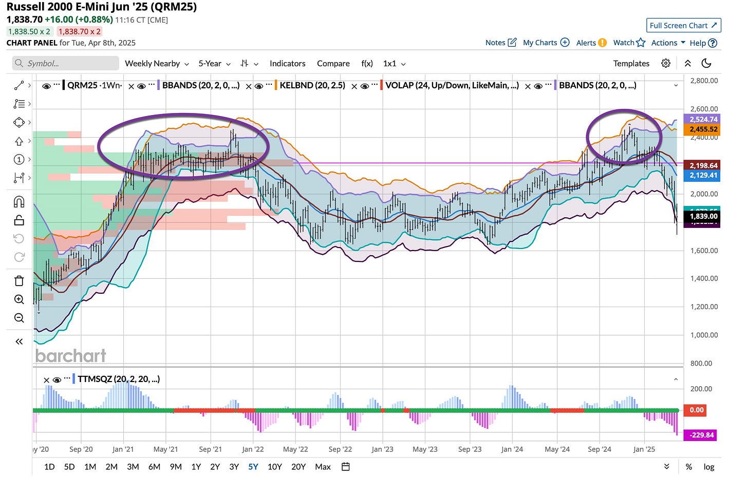Image resolution: width=748 pixels, height=494 pixels.
Task: Click the Alerts exclamation icon
Action: (x=602, y=43)
